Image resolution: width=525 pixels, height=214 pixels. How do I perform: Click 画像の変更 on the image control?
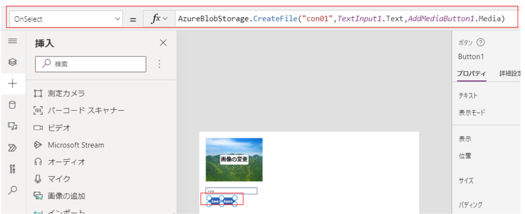coord(234,159)
